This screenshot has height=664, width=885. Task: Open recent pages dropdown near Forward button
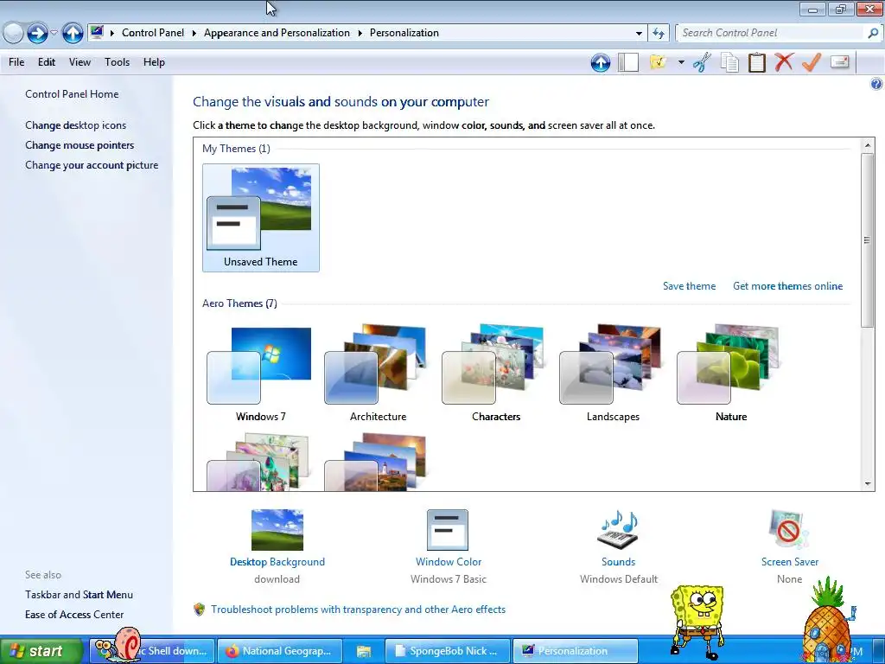coord(54,33)
